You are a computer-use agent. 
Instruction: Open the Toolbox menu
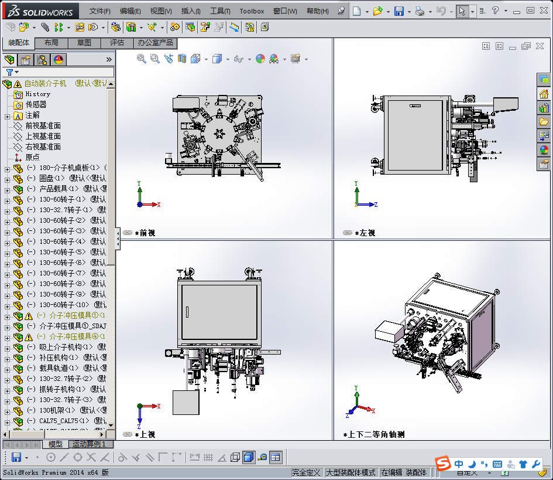252,11
